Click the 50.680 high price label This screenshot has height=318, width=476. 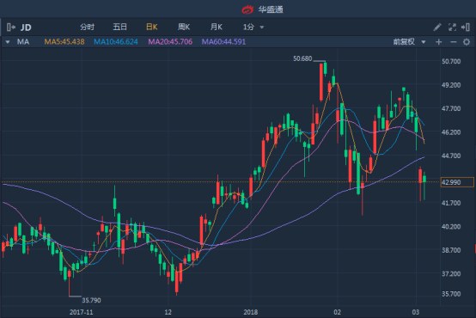point(302,58)
